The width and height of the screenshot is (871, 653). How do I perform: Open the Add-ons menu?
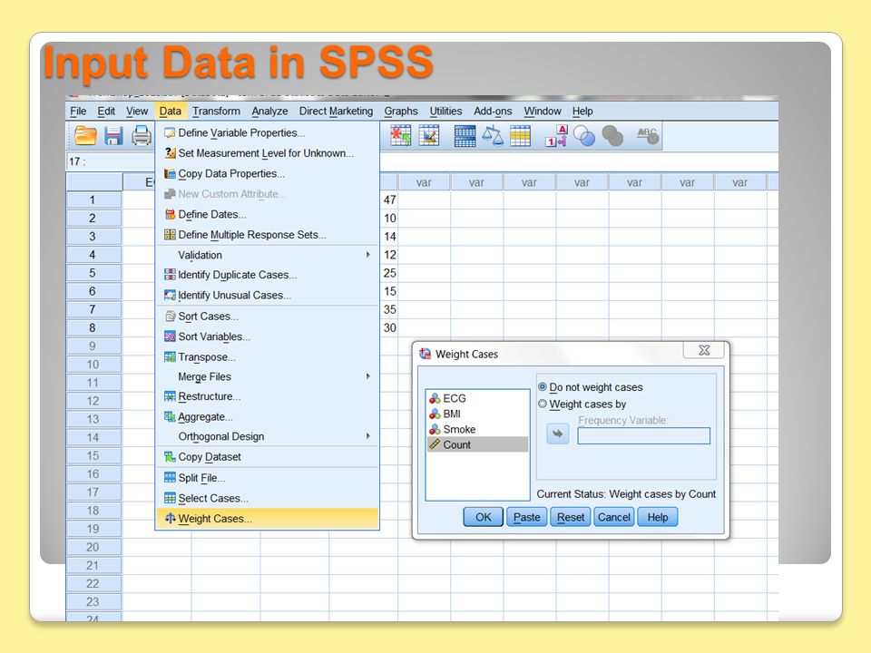pos(493,111)
